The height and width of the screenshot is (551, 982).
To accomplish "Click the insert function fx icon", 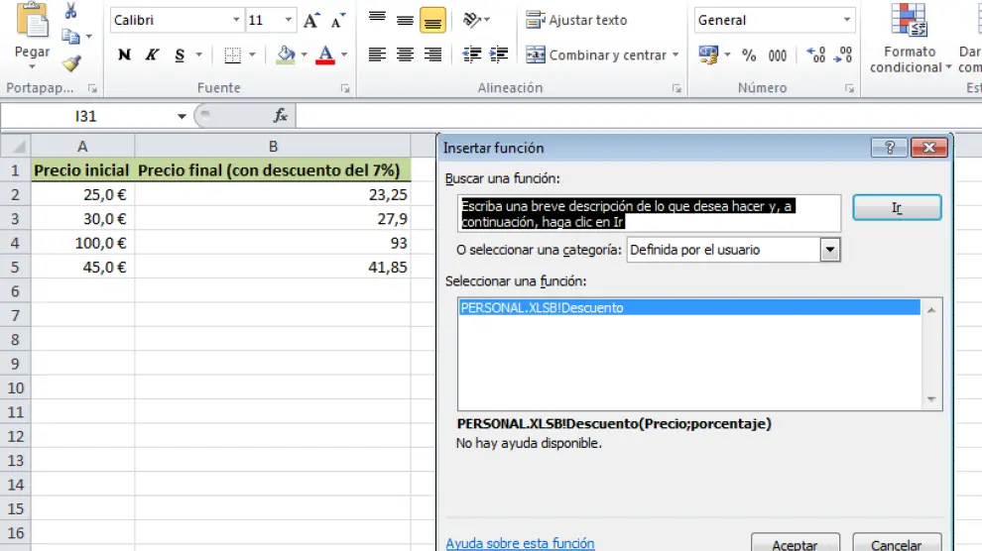I will click(281, 116).
